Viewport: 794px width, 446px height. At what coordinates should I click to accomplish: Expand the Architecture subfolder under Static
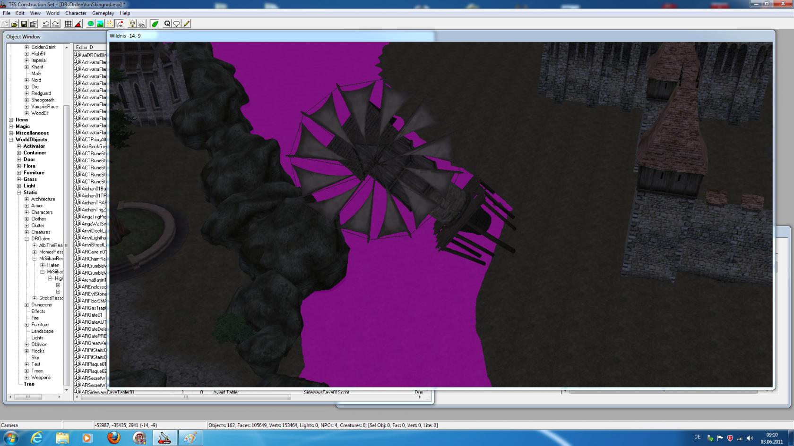[27, 199]
